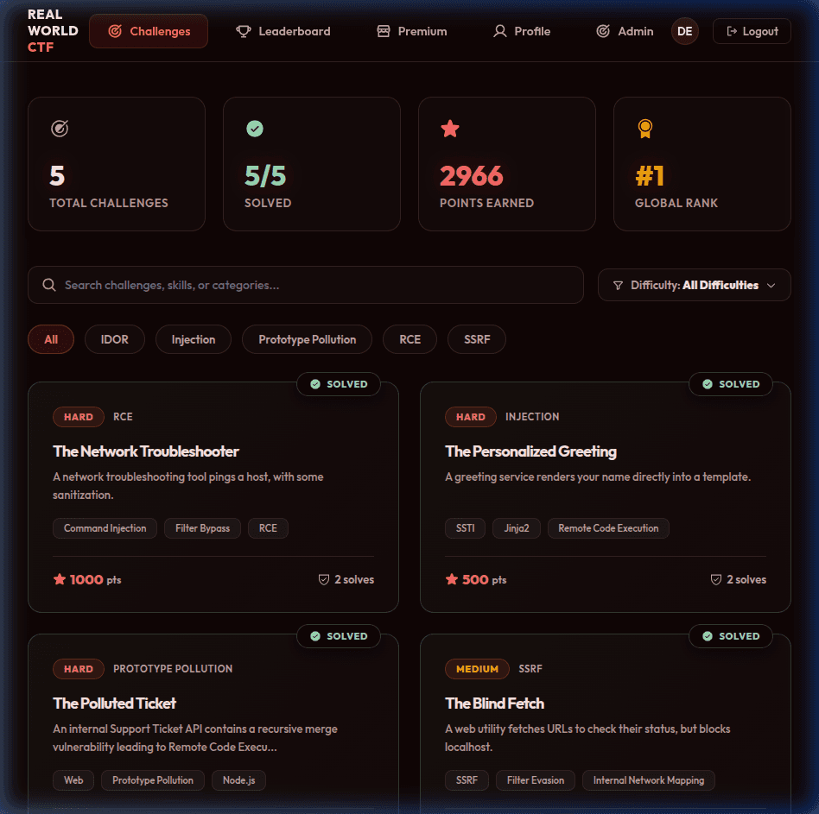
Task: Click SOLVED badge on Blind Fetch card
Action: pyautogui.click(x=731, y=636)
